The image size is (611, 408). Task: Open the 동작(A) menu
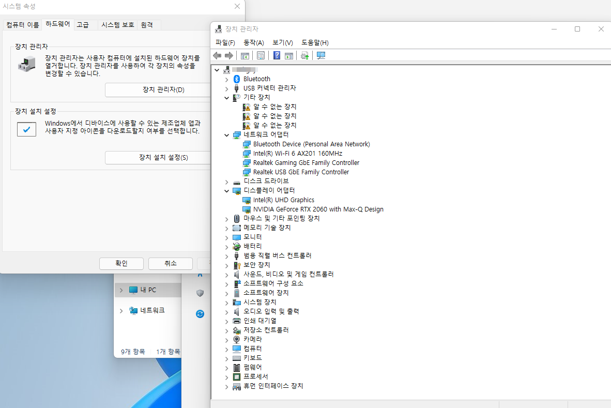tap(254, 42)
